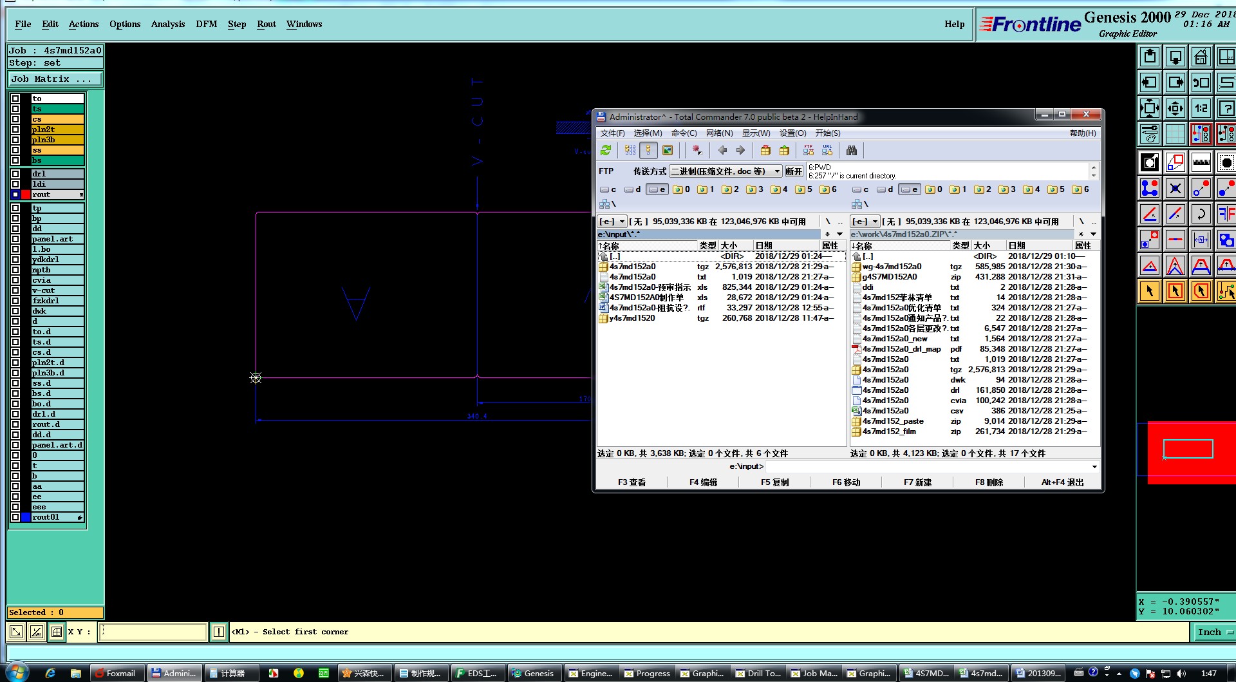Click the 1:2 zoom scale icon
The height and width of the screenshot is (682, 1236).
pos(1201,108)
